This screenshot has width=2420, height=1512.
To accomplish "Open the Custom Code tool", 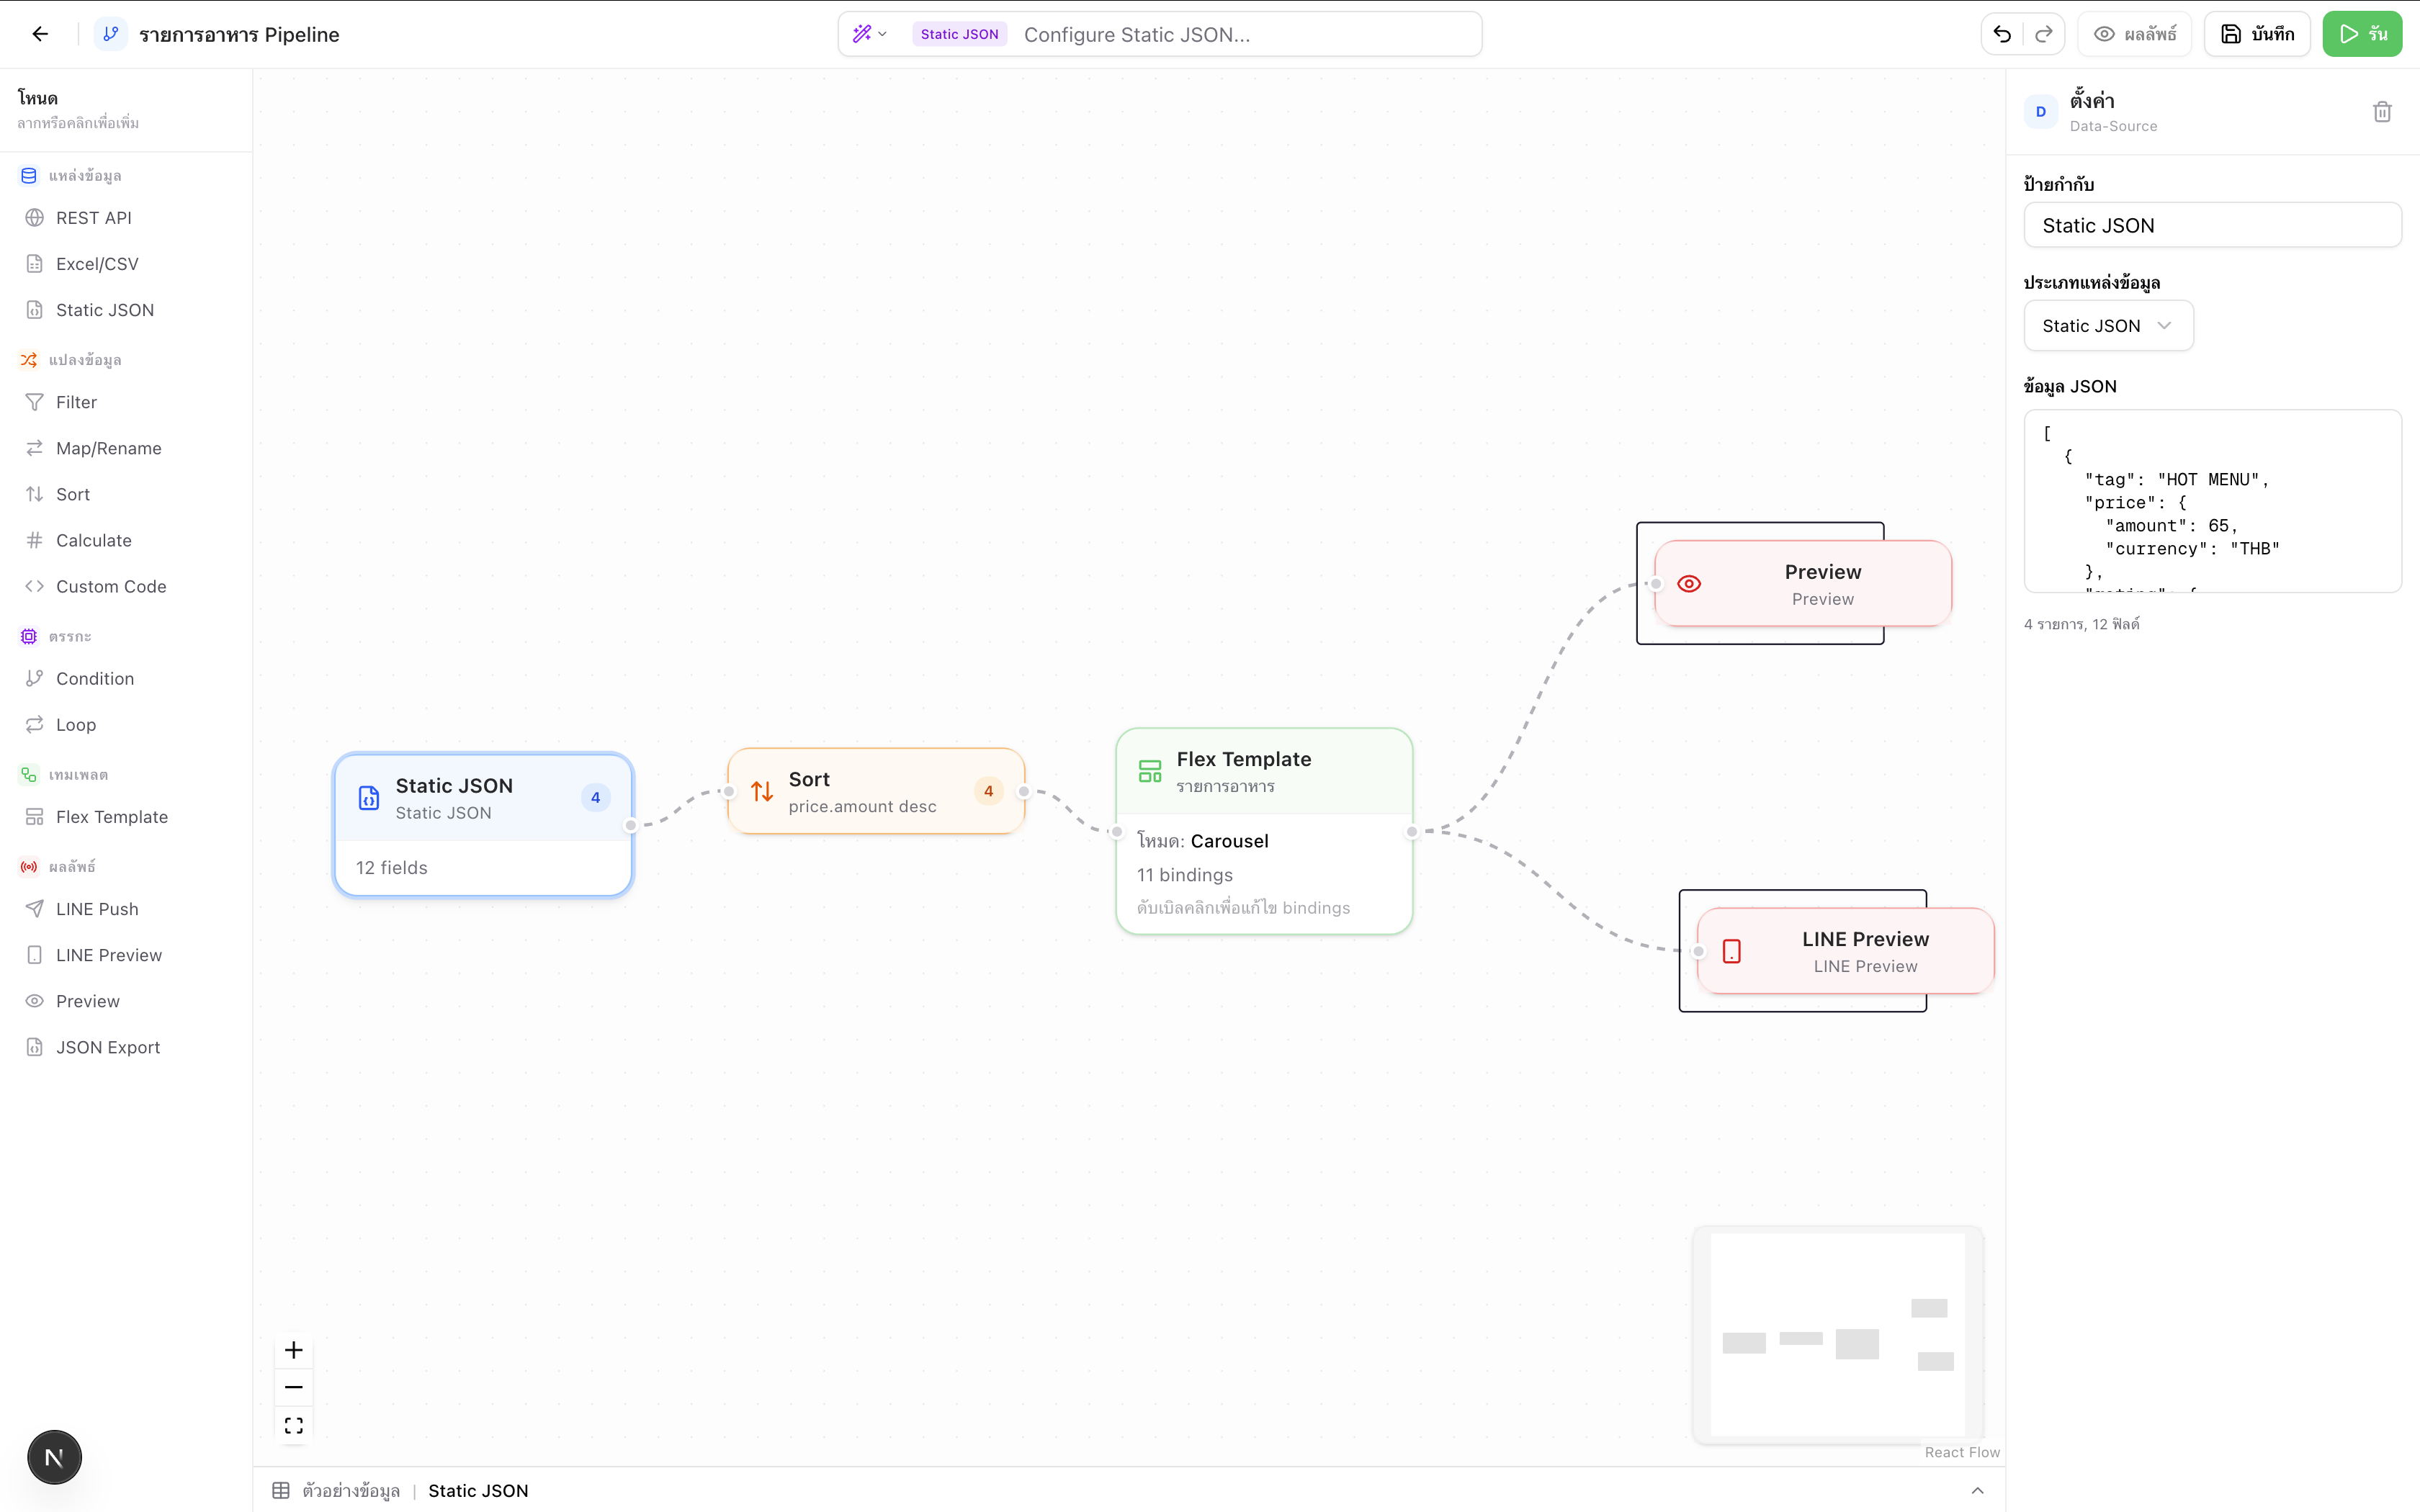I will (111, 585).
